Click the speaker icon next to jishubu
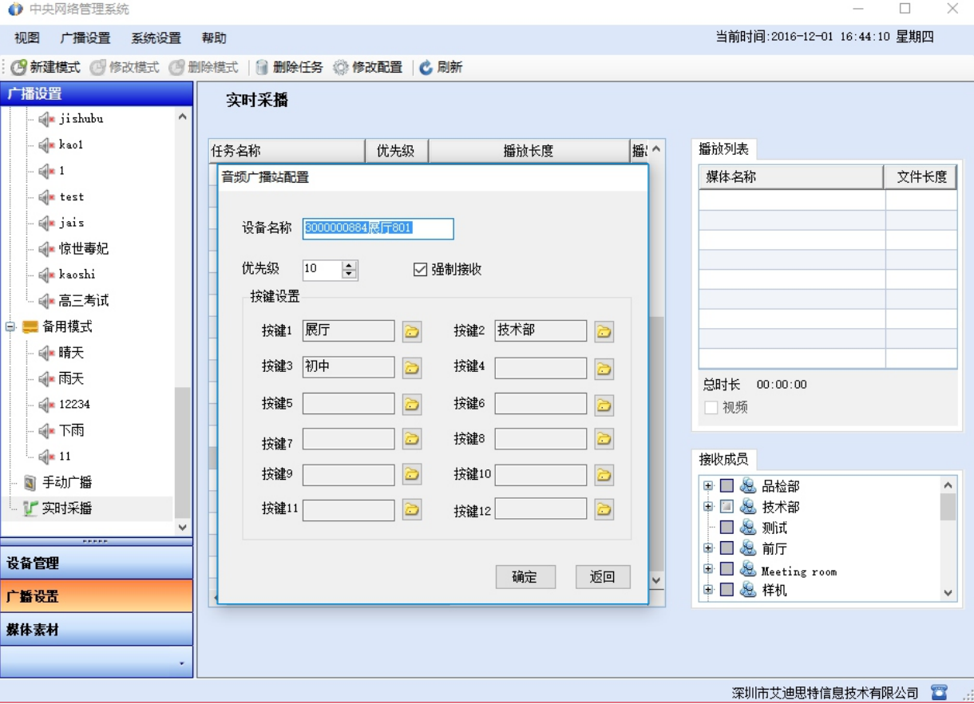 pyautogui.click(x=46, y=119)
